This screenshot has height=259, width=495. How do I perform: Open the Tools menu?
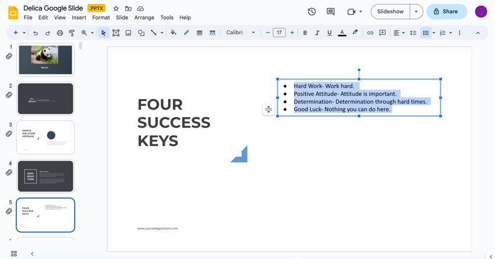click(167, 17)
